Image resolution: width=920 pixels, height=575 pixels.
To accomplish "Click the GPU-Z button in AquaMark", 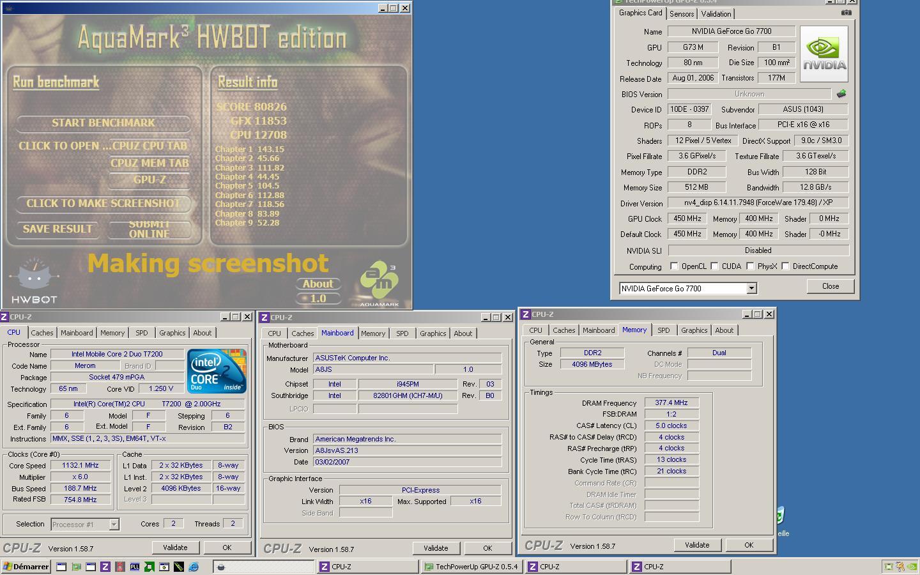I will click(149, 180).
